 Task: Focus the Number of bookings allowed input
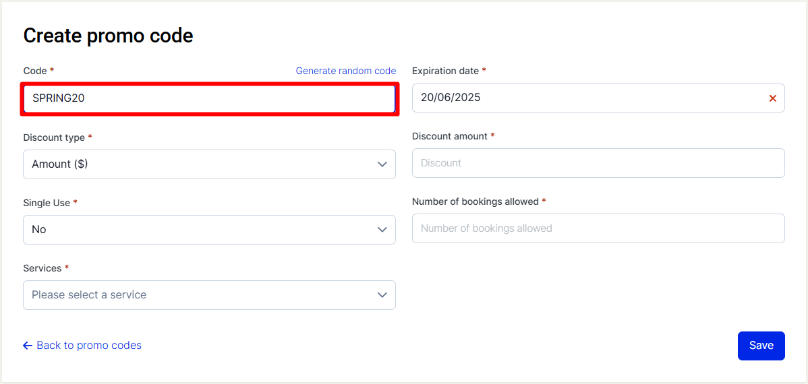tap(598, 228)
